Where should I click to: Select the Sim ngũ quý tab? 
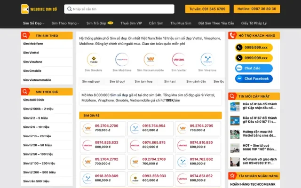(91, 81)
